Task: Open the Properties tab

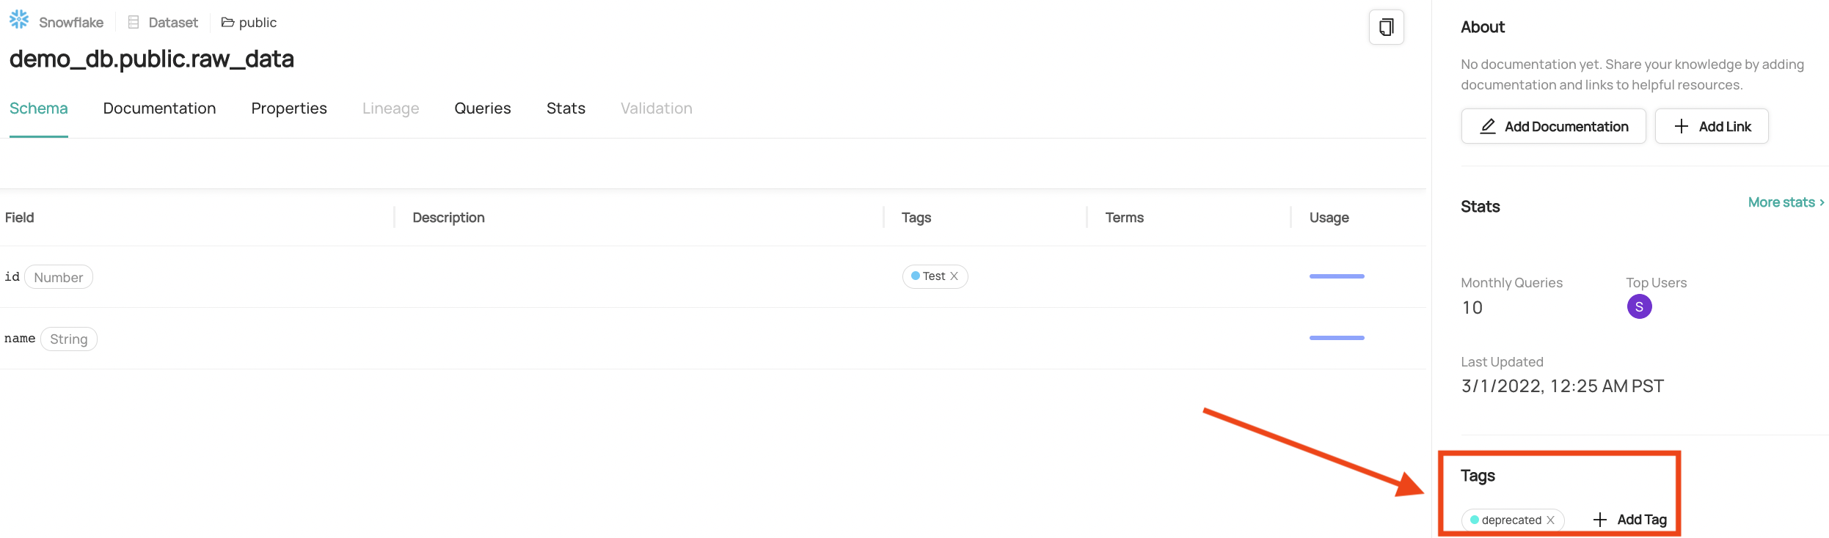Action: coord(289,108)
